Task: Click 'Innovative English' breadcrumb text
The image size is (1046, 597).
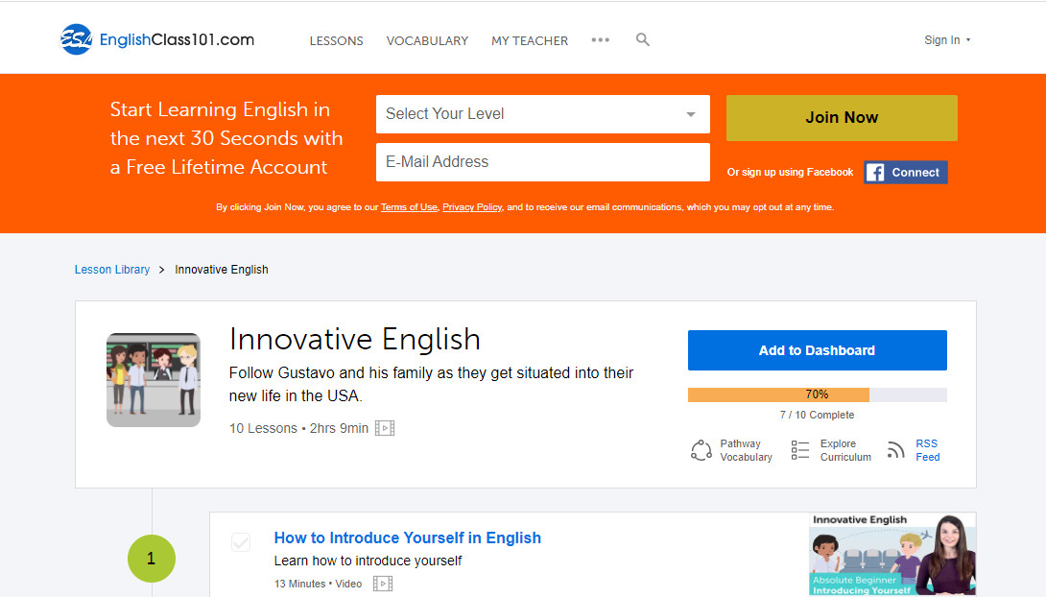Action: coord(222,270)
